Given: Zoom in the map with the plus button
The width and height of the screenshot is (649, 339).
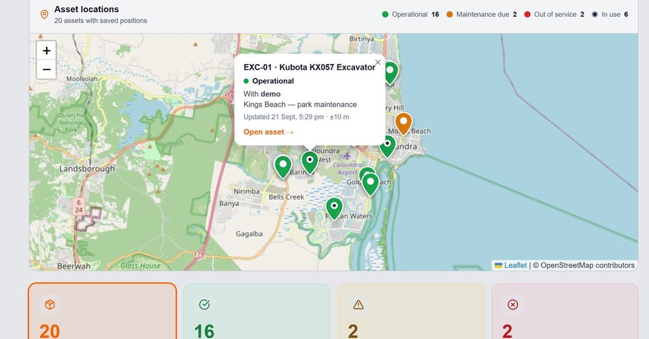Looking at the screenshot, I should [47, 51].
